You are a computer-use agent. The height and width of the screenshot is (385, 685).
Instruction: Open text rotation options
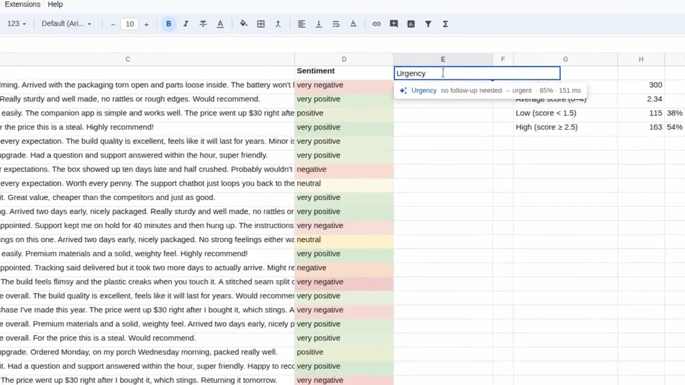353,24
